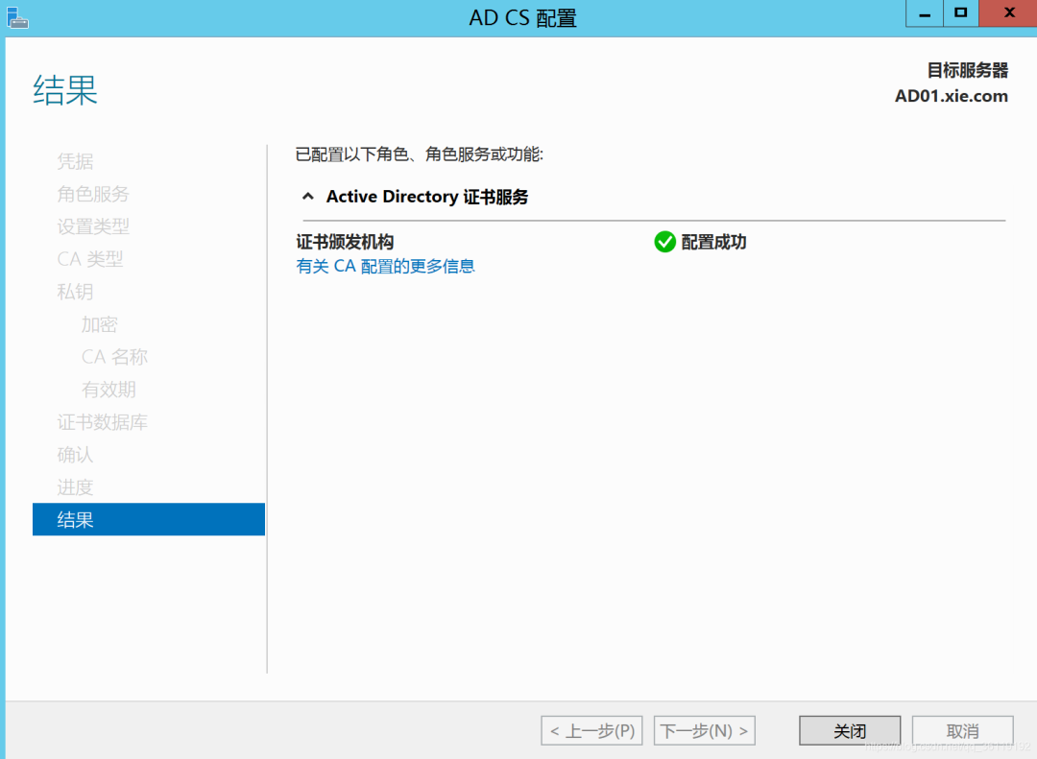
Task: Open the 有关 CA 配置的更多信息 link
Action: 385,266
